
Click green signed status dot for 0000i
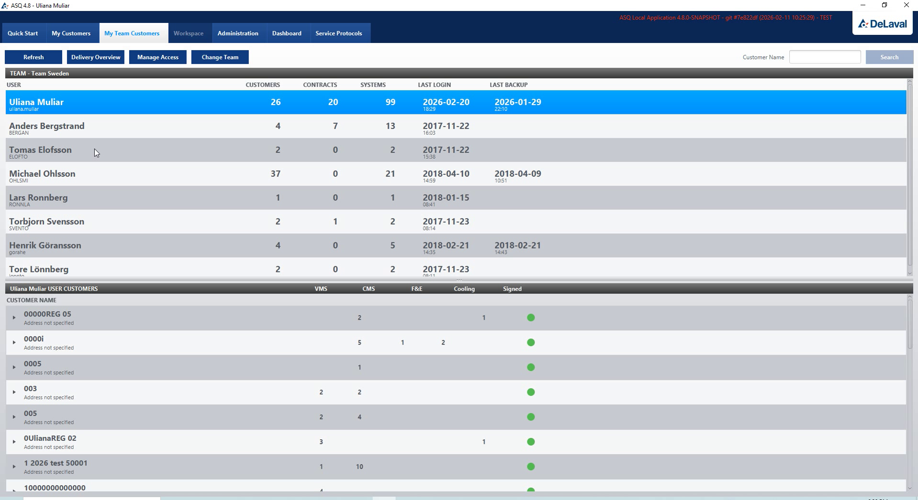(531, 343)
